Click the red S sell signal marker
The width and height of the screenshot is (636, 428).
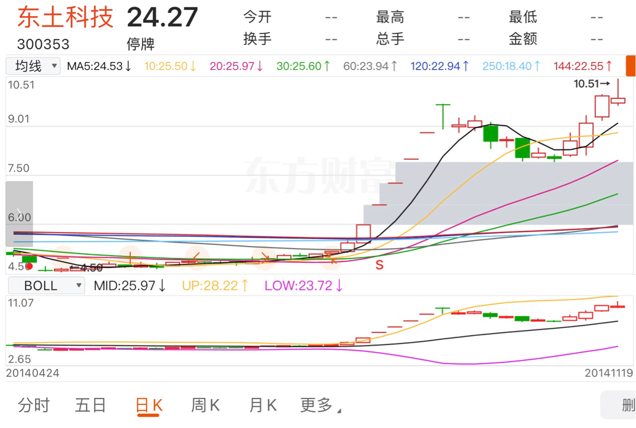[379, 265]
